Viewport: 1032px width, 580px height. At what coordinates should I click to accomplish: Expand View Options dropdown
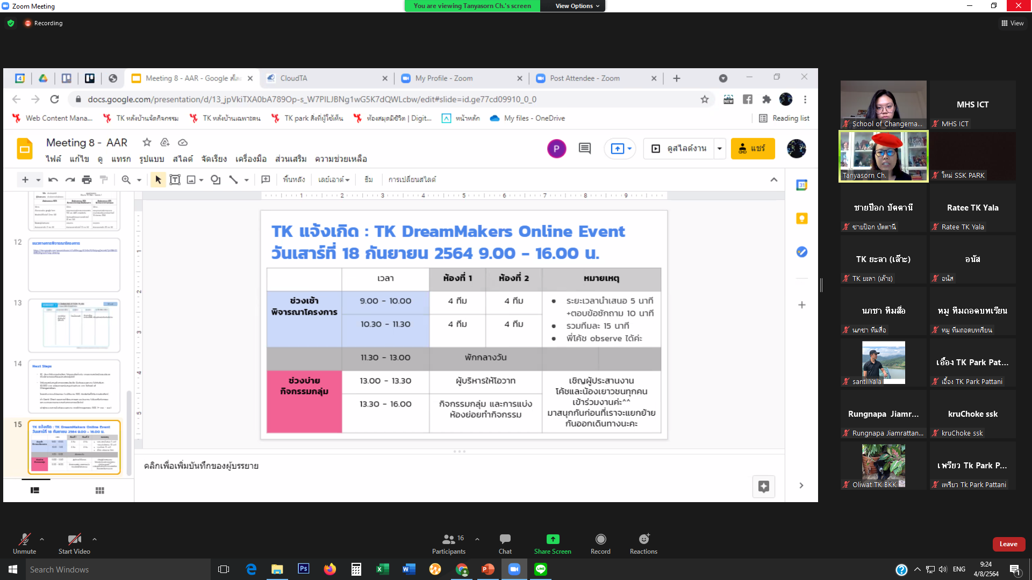(x=577, y=6)
